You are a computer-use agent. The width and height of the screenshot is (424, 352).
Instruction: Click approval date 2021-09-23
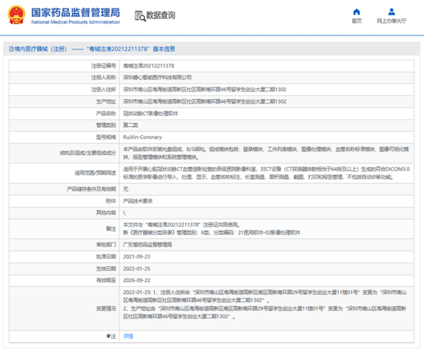pos(137,257)
